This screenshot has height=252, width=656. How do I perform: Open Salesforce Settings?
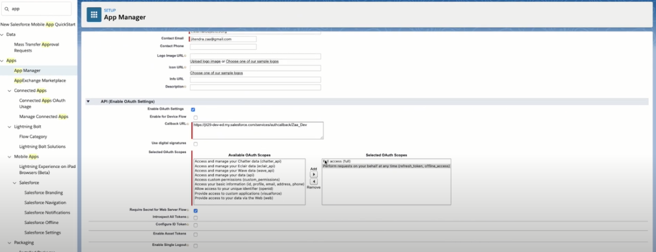42,233
